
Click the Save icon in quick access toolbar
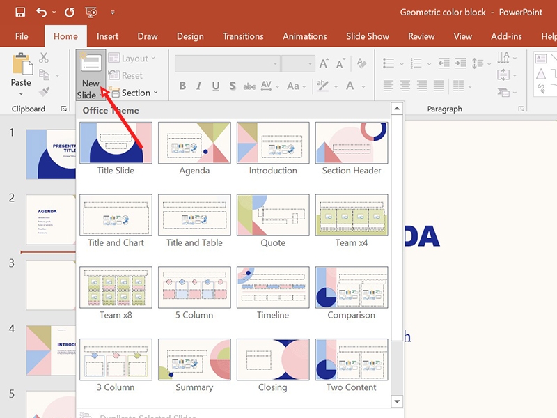coord(20,12)
